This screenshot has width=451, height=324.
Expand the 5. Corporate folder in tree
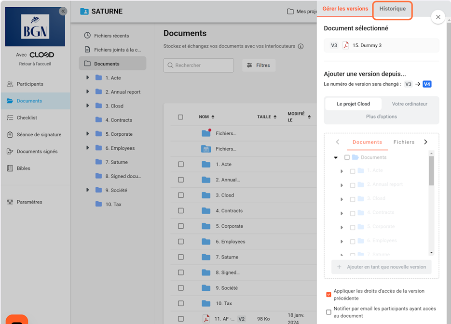click(87, 134)
